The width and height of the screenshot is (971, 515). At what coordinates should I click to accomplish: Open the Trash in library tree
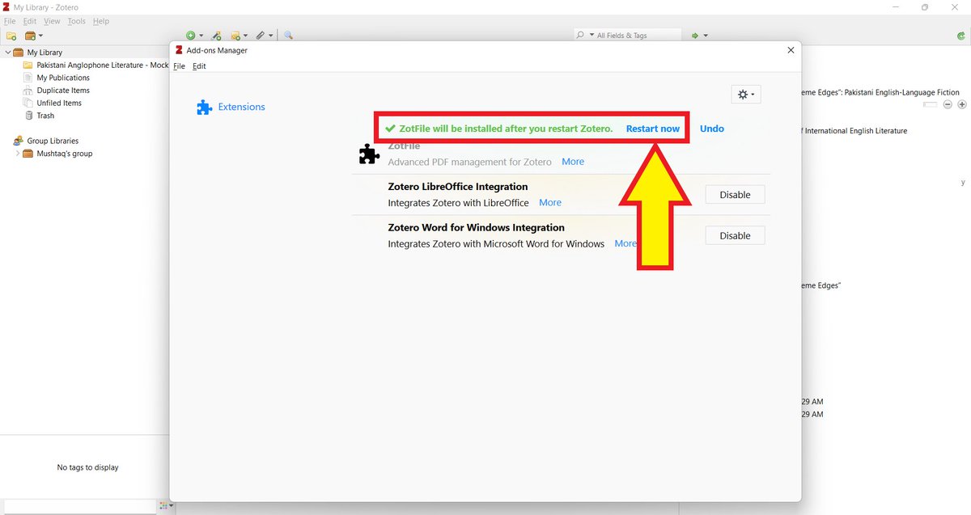coord(45,116)
